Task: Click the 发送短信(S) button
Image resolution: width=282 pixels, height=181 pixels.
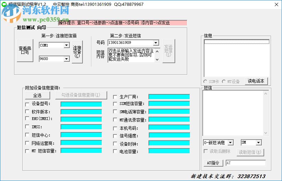Action: [x=169, y=51]
